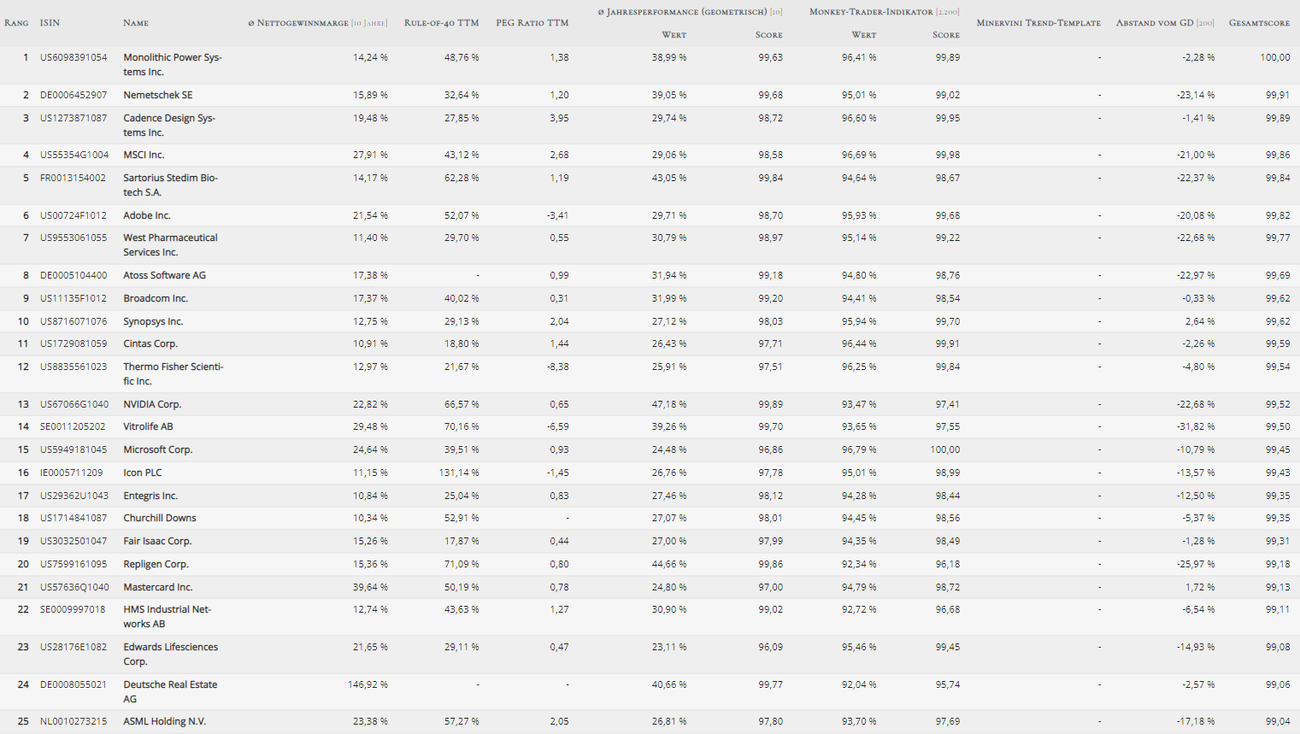Click Sartorius Stedim Biotech S.A.
Viewport: 1300px width, 734px height.
point(171,185)
